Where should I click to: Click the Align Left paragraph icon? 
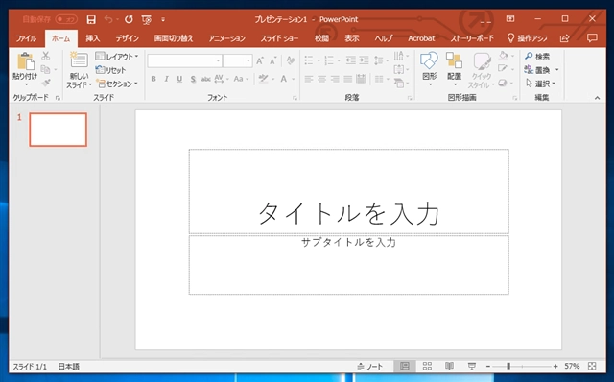point(309,80)
